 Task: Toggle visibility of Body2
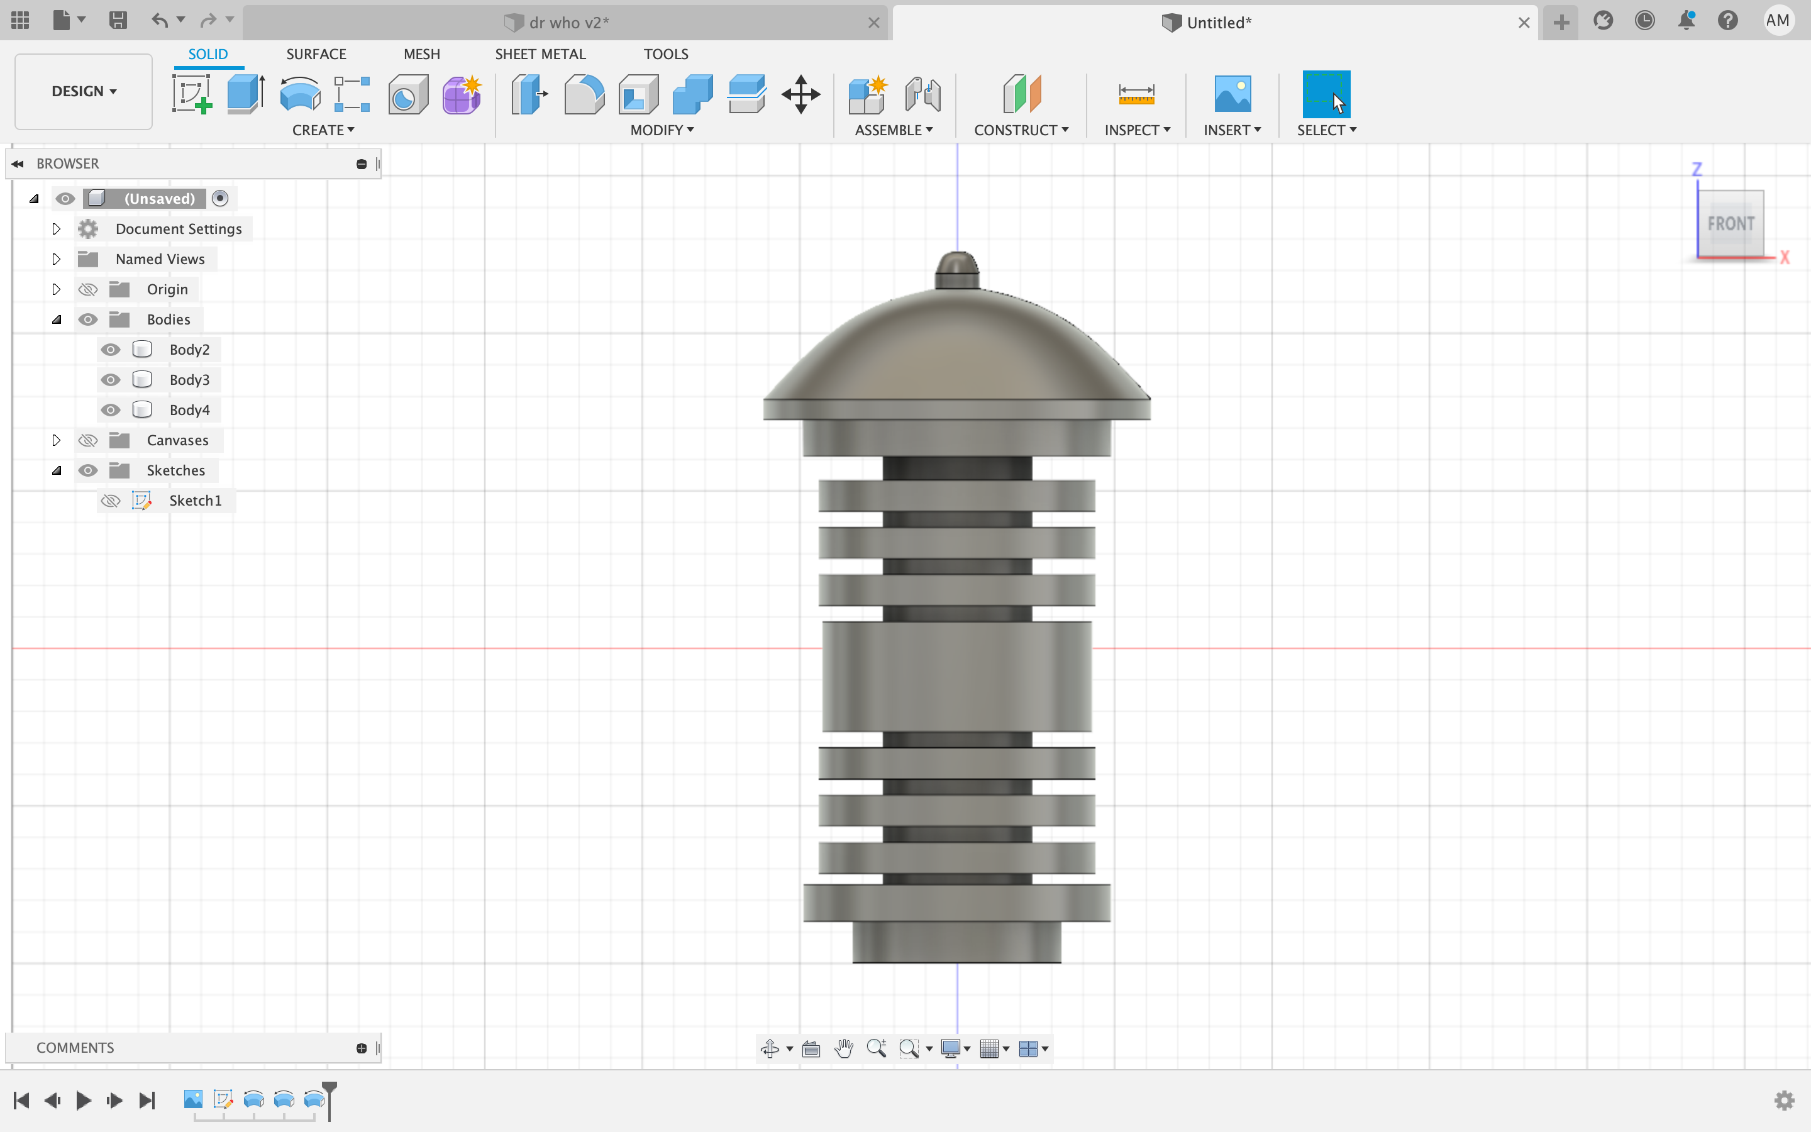[x=111, y=350]
